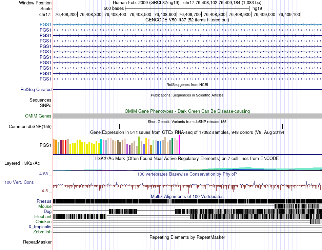Click the gray OMIM Genes item bar

[187, 116]
